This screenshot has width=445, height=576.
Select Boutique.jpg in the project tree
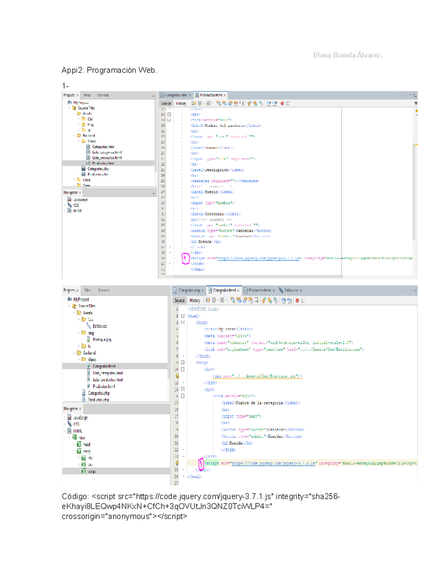pyautogui.click(x=102, y=340)
